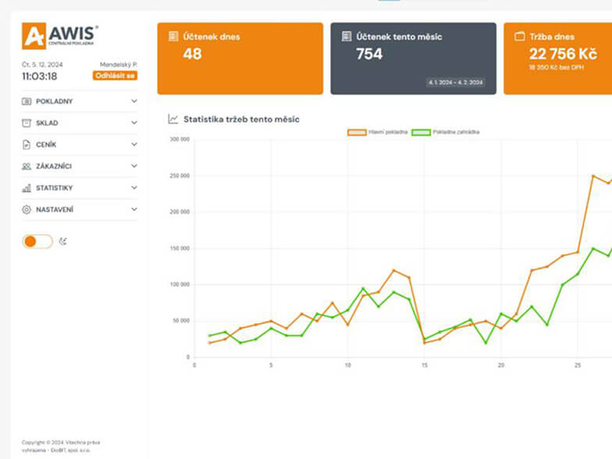Click the Statistiky bar chart icon
612x459 pixels.
click(x=27, y=188)
